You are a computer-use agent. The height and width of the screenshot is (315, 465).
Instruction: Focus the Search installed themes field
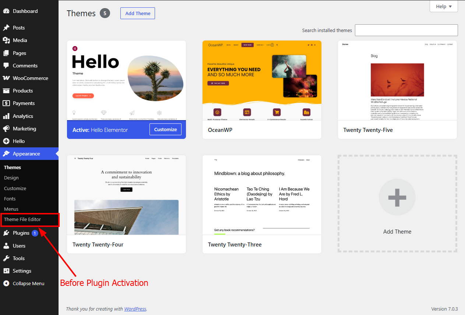tap(406, 30)
